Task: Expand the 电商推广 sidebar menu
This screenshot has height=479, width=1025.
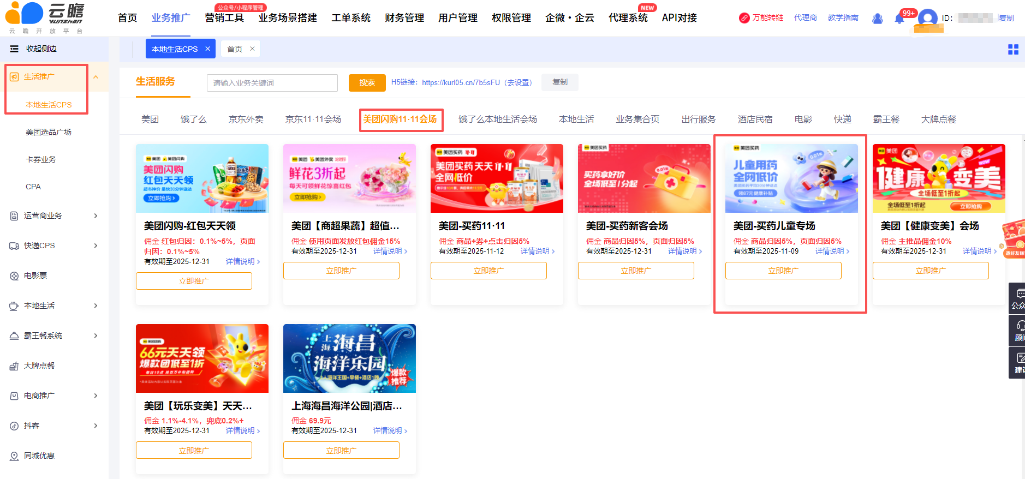Action: pos(96,396)
